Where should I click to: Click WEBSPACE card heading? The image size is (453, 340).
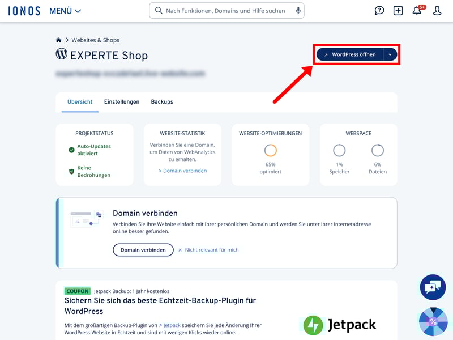[358, 133]
